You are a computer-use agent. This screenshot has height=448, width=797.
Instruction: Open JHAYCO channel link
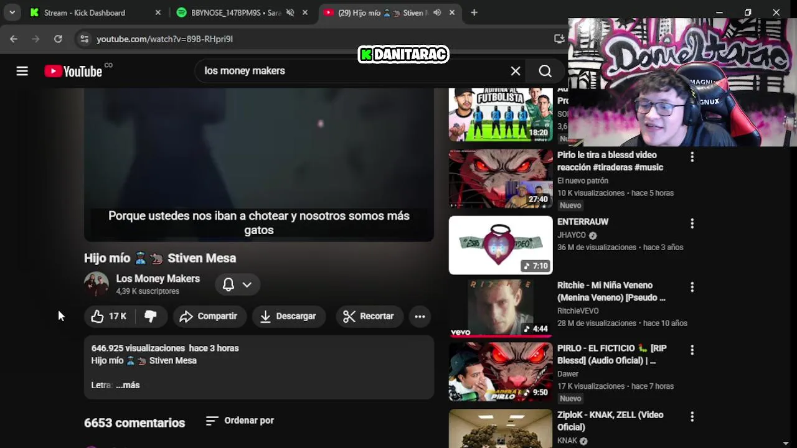(572, 235)
